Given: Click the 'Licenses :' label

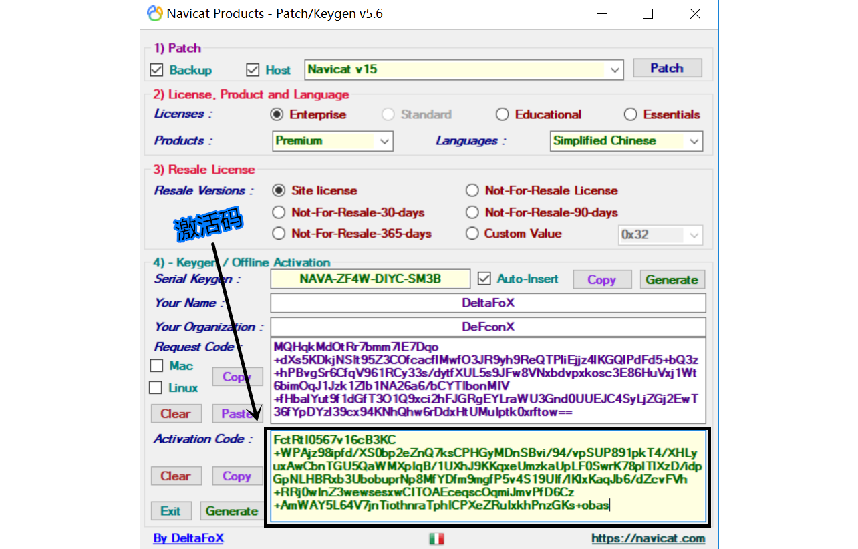Looking at the screenshot, I should coord(183,114).
